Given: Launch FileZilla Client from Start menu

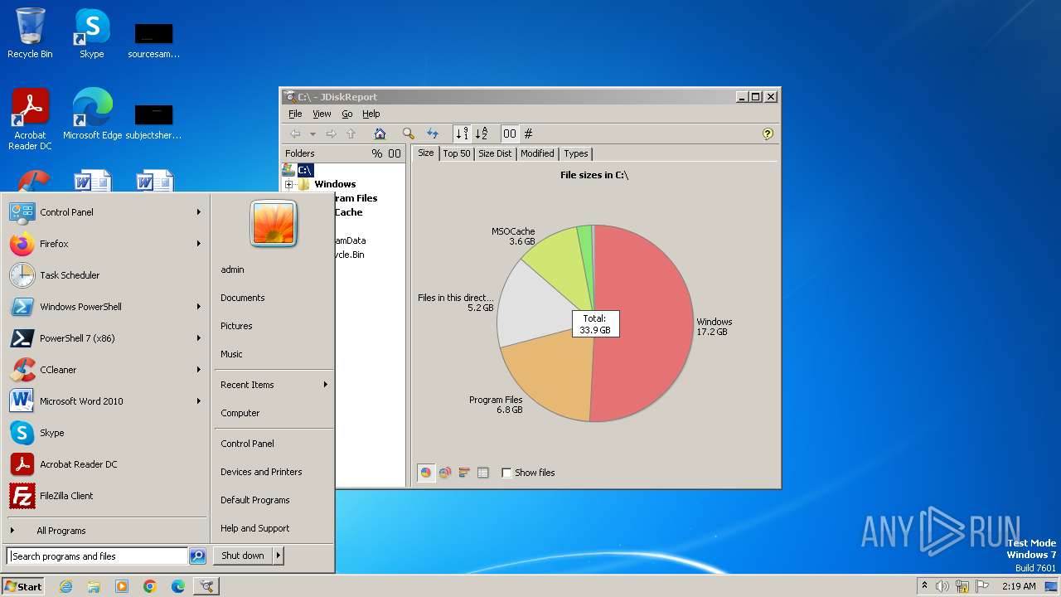Looking at the screenshot, I should pyautogui.click(x=105, y=496).
